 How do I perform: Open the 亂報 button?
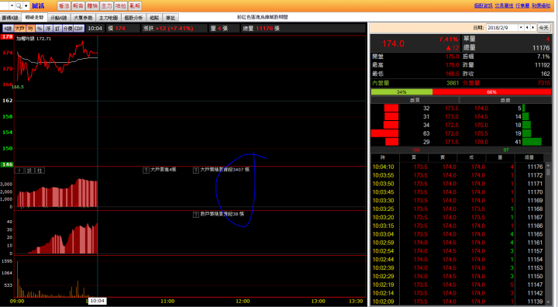[x=135, y=5]
